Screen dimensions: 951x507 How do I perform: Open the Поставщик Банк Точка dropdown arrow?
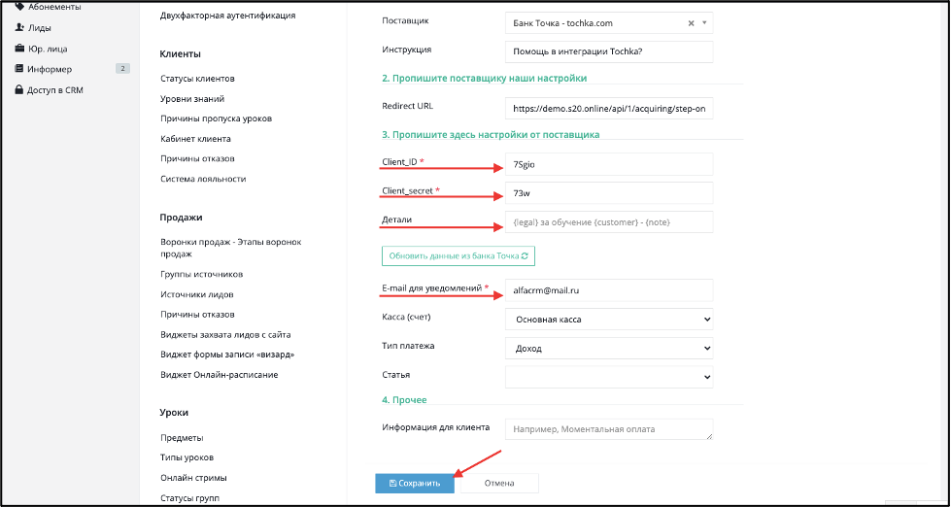pyautogui.click(x=704, y=23)
